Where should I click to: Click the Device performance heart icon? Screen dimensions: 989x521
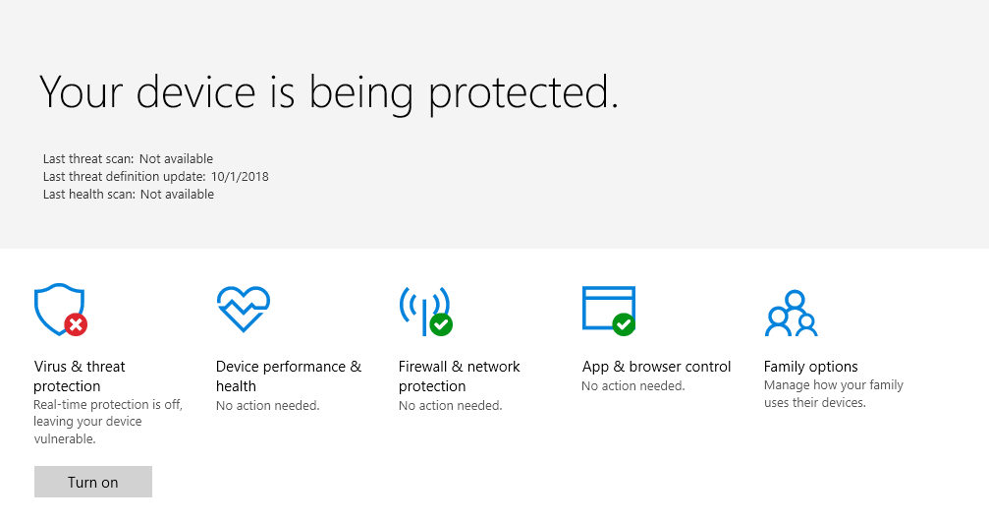click(243, 309)
